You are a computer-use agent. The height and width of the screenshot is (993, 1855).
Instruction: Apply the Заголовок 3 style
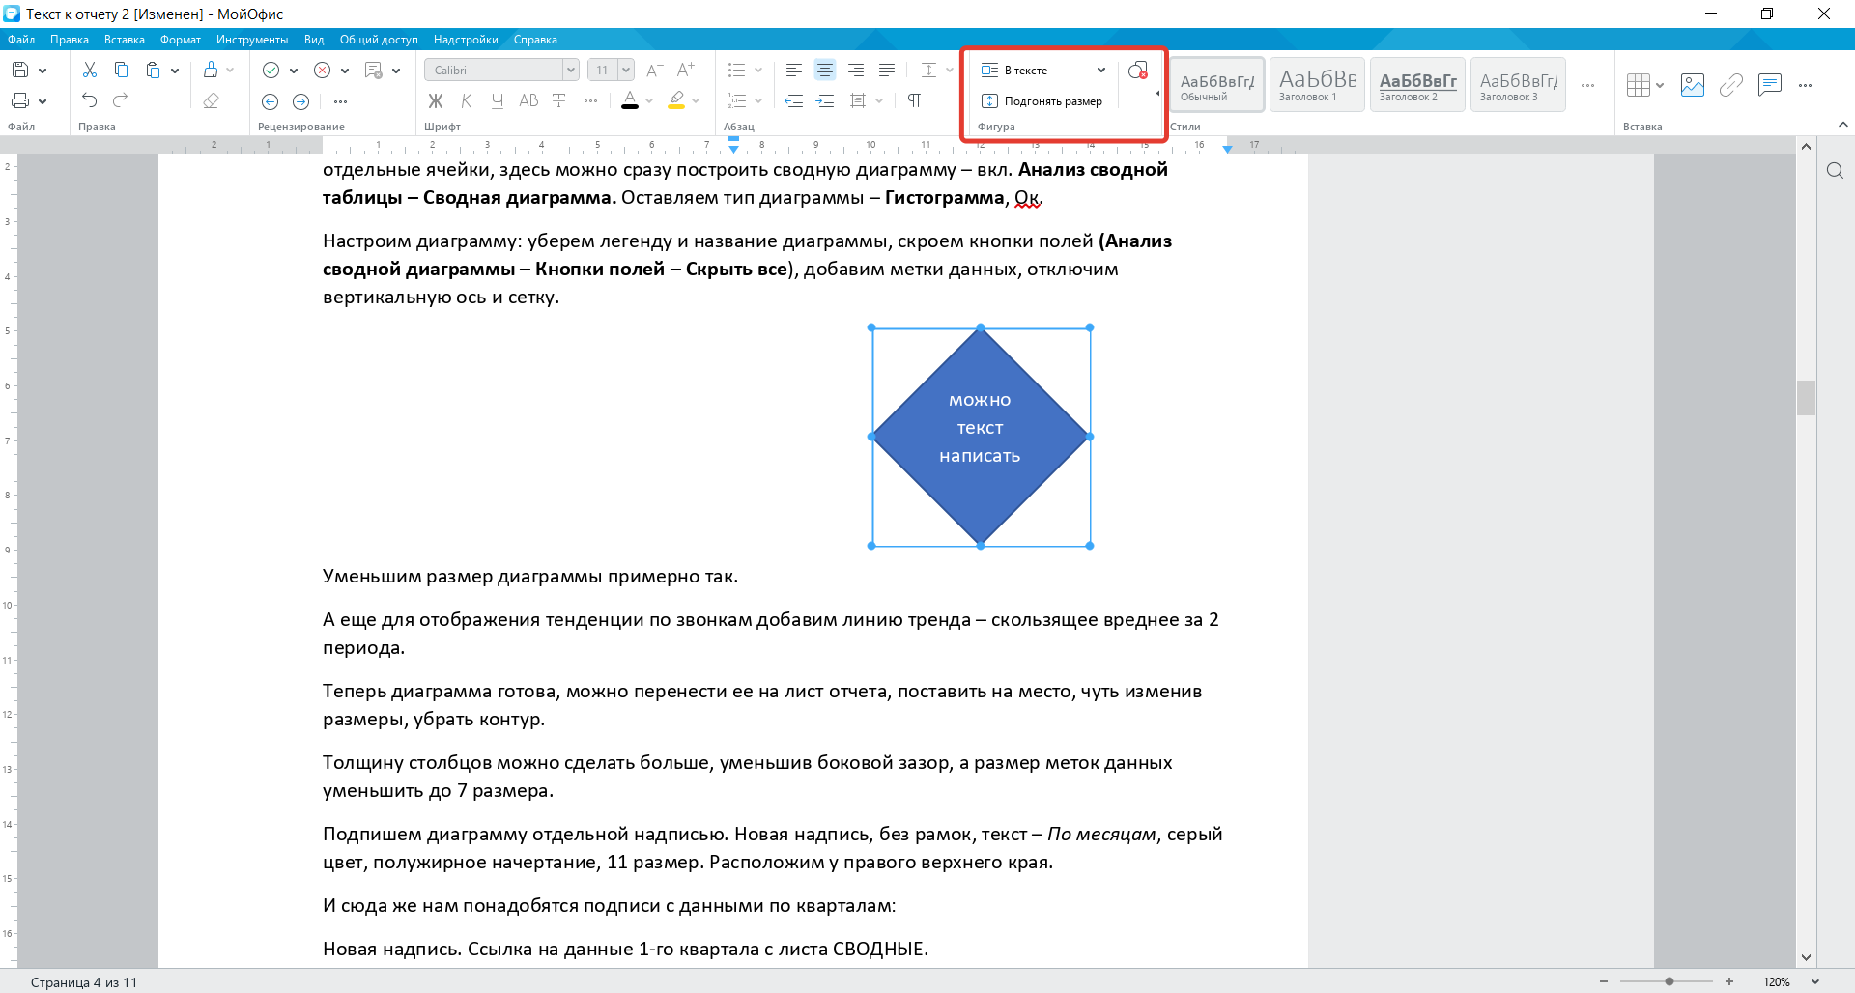pyautogui.click(x=1519, y=85)
